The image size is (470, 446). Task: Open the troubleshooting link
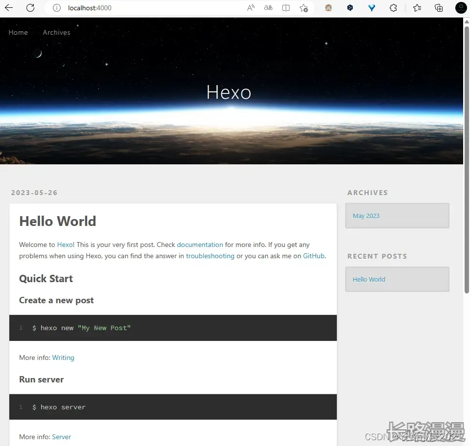[x=210, y=256]
